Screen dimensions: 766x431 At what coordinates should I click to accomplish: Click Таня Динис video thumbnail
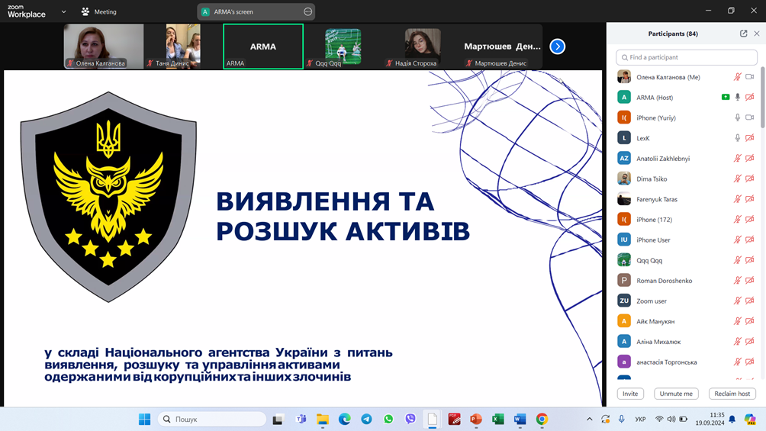(x=183, y=47)
